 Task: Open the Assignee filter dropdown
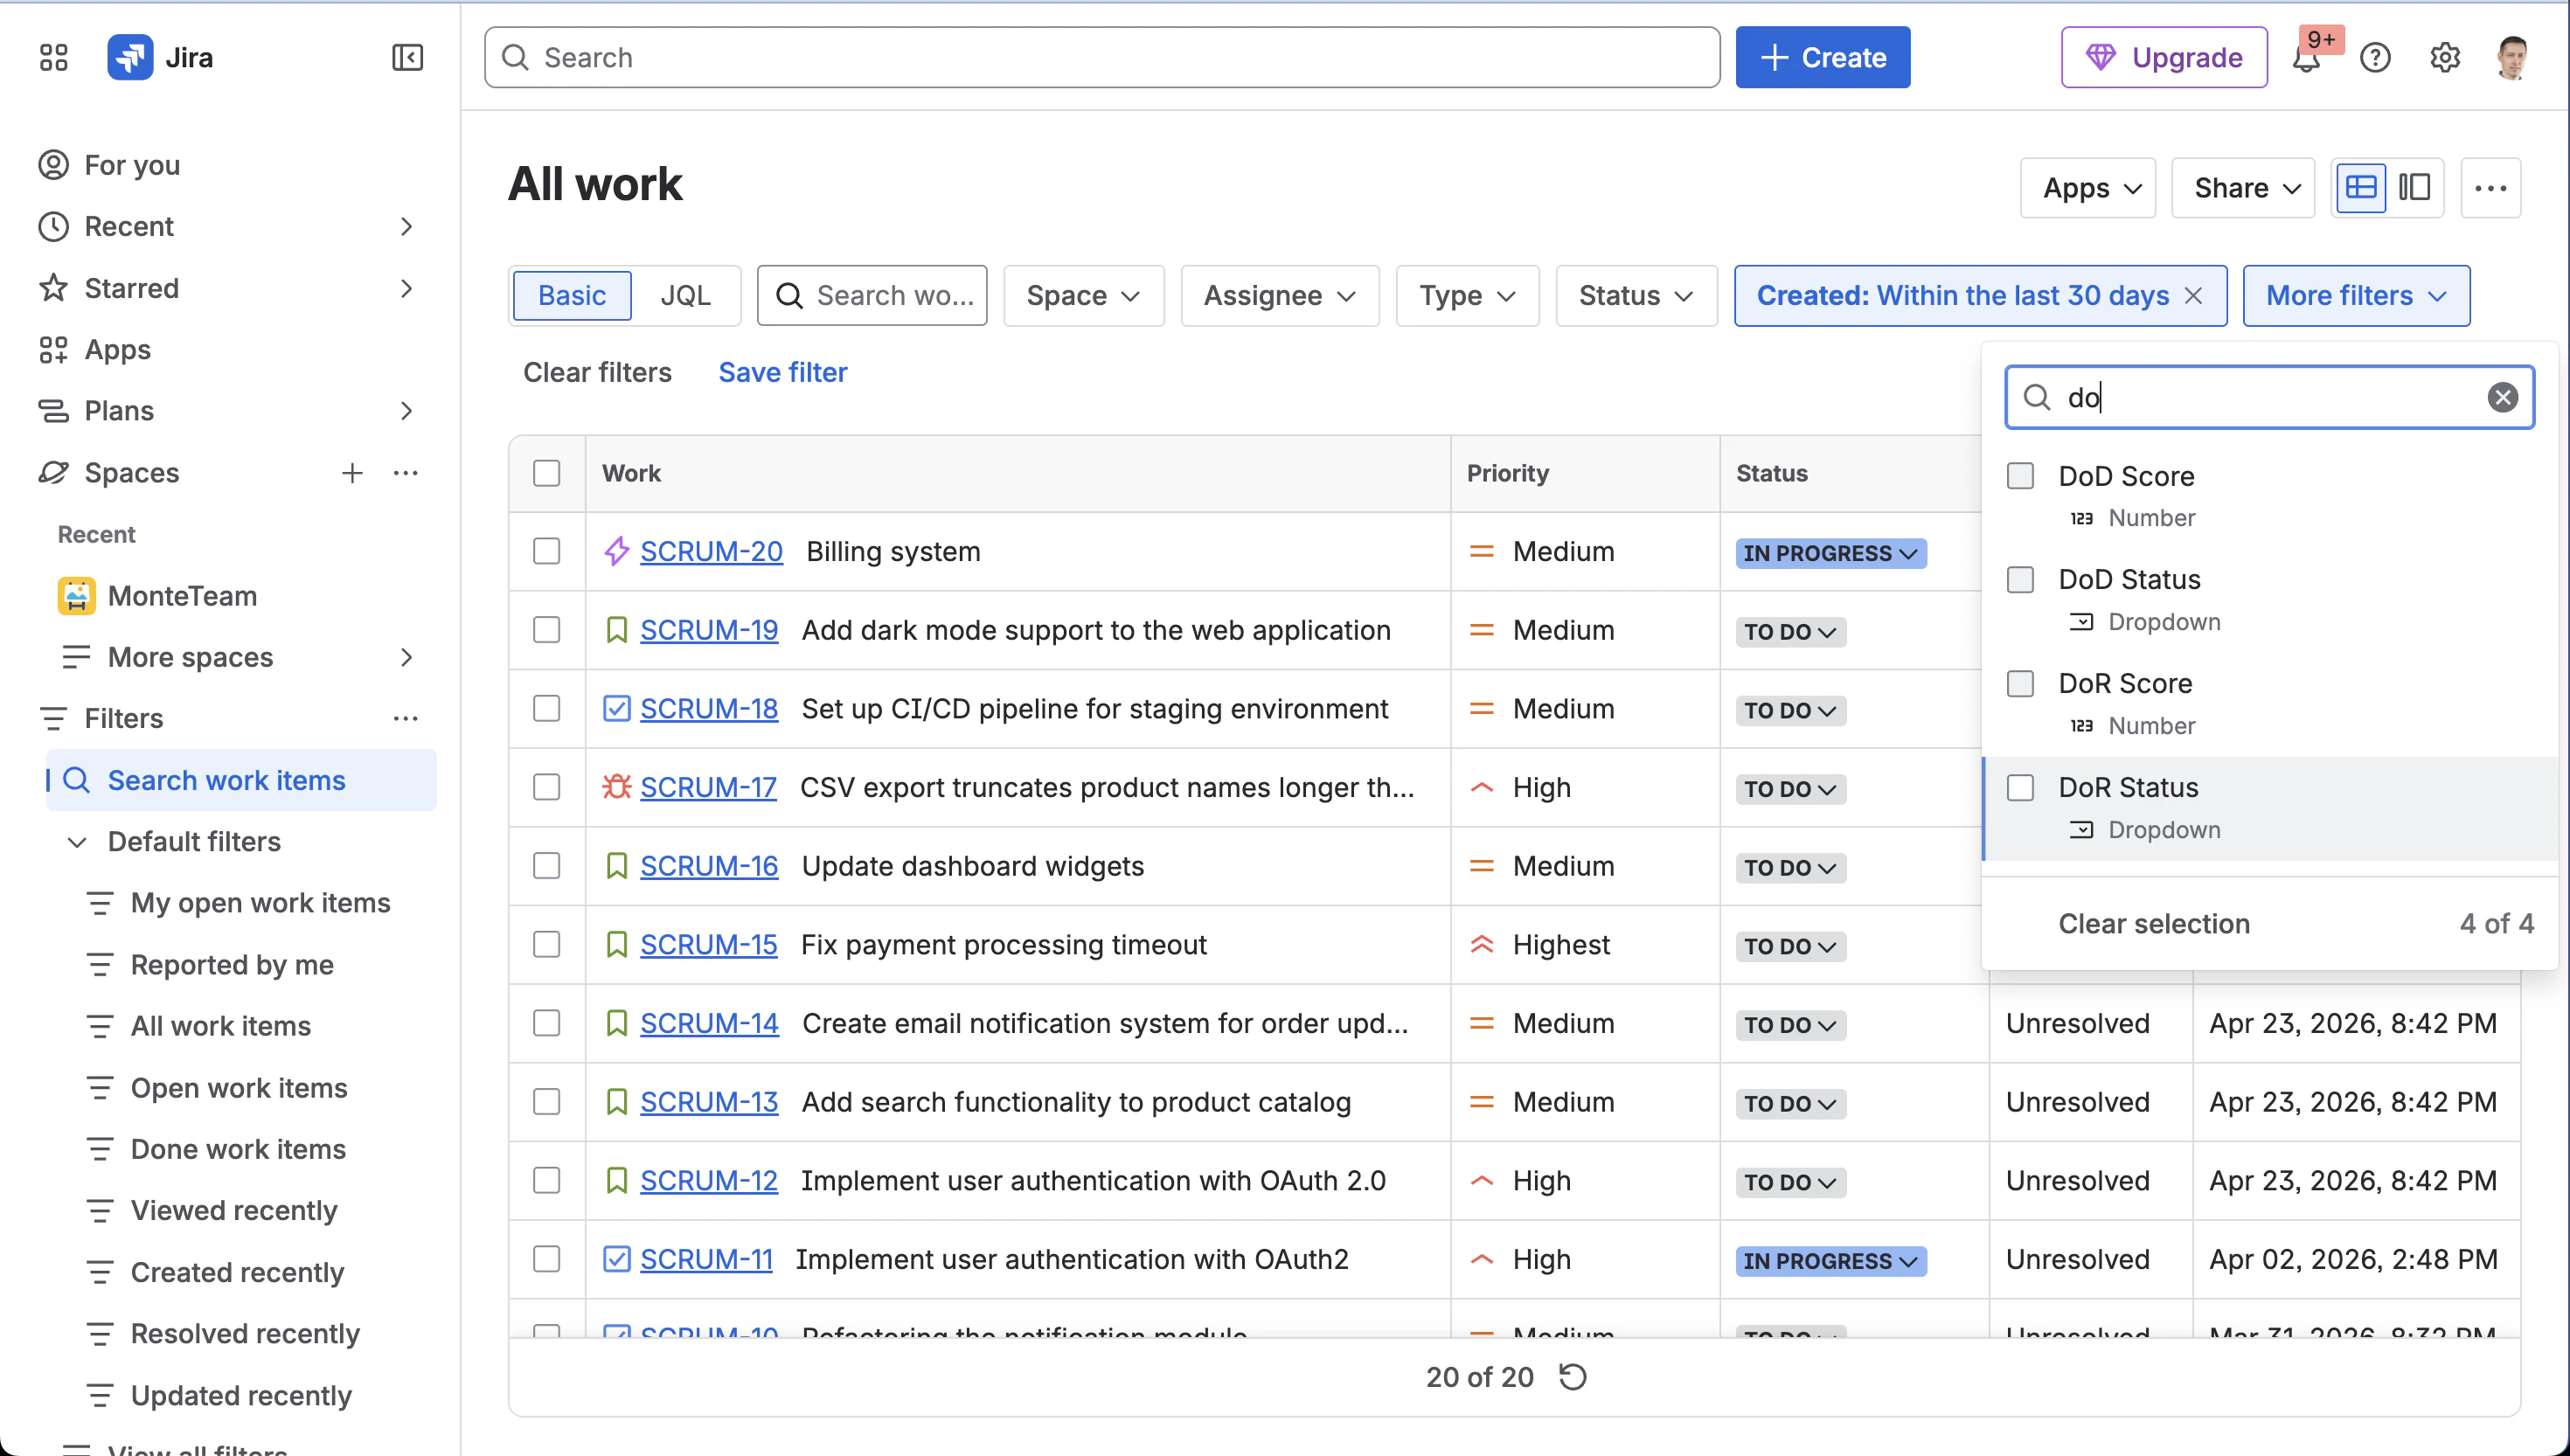point(1280,296)
